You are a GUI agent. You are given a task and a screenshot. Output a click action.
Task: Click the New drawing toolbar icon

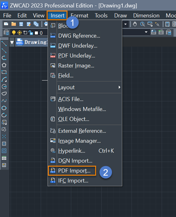6,24
